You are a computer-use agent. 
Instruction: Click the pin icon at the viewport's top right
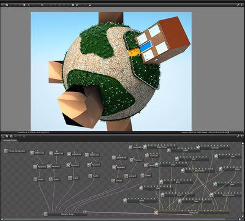[x=238, y=5]
